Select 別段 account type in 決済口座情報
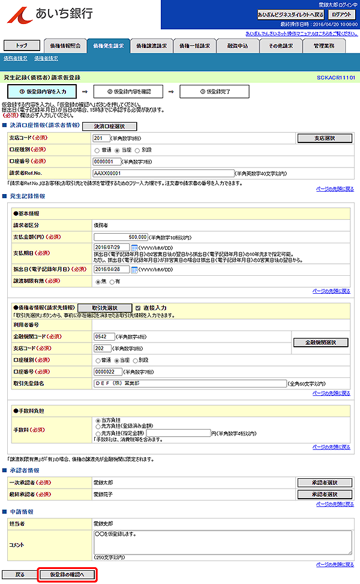The width and height of the screenshot is (360, 584). click(137, 150)
